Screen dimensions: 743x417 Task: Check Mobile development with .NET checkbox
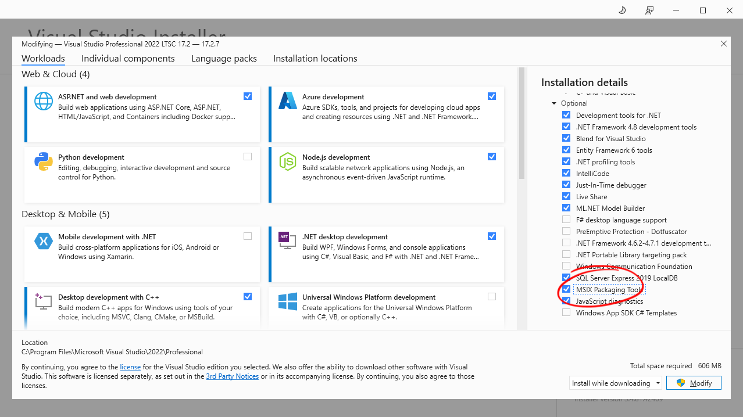(x=248, y=236)
